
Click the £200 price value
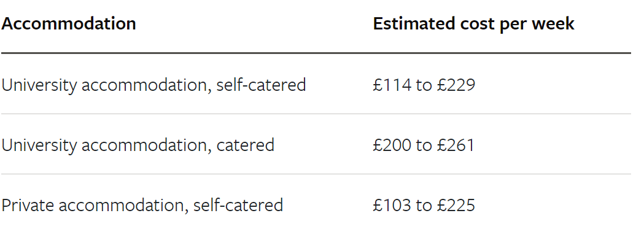[x=392, y=145]
